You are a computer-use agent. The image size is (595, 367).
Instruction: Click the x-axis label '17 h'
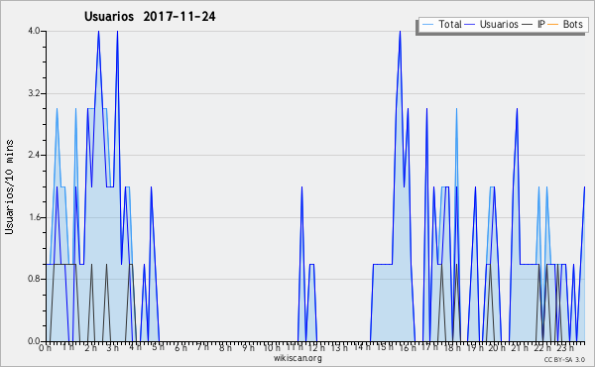(x=429, y=347)
